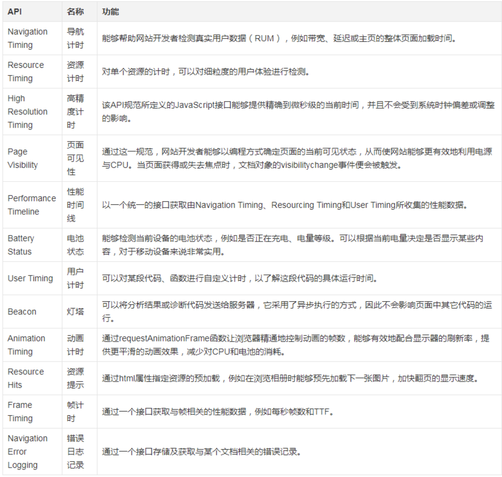Select the "High Resolution Timing" cell

(x=27, y=112)
